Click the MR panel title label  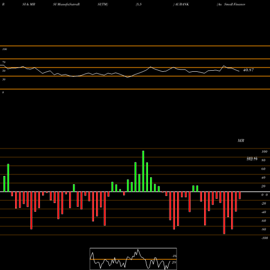pos(241,140)
